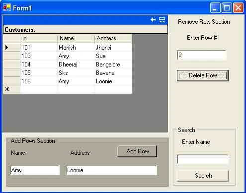Select the Sue address cell
The width and height of the screenshot is (246, 193).
tap(113, 56)
